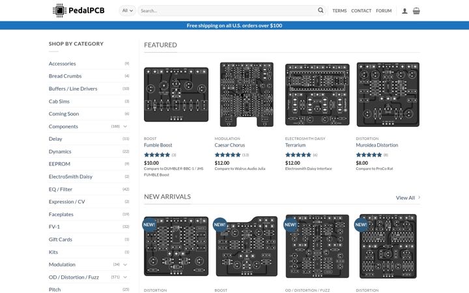The width and height of the screenshot is (469, 293).
Task: Open the shopping basket icon
Action: point(416,11)
